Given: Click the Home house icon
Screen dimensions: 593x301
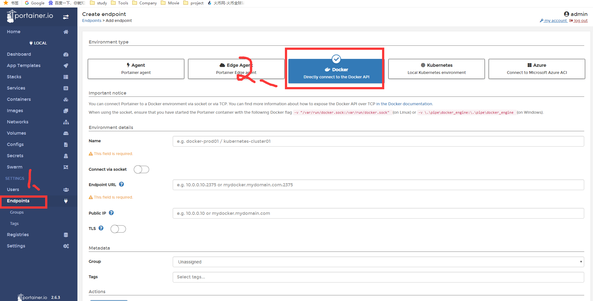Looking at the screenshot, I should click(x=66, y=32).
